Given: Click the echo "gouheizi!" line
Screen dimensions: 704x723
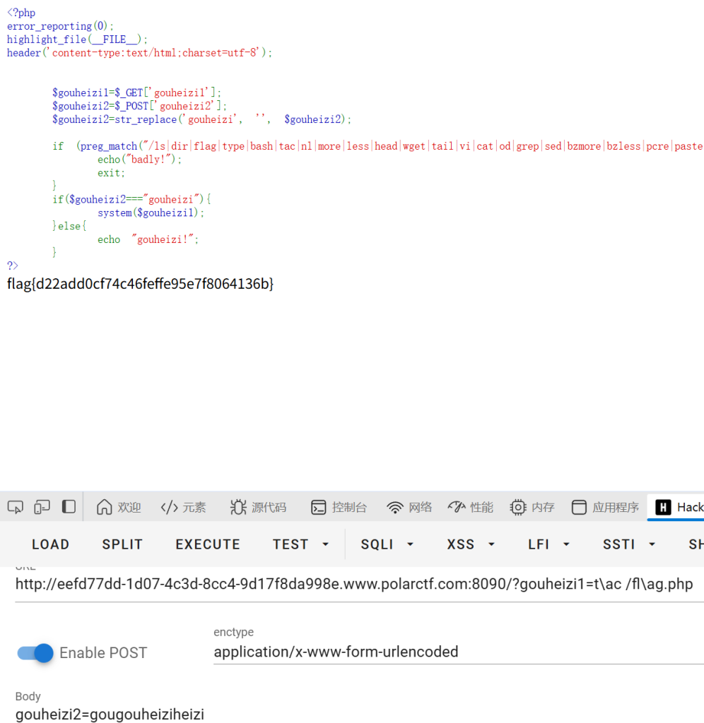Looking at the screenshot, I should point(148,239).
